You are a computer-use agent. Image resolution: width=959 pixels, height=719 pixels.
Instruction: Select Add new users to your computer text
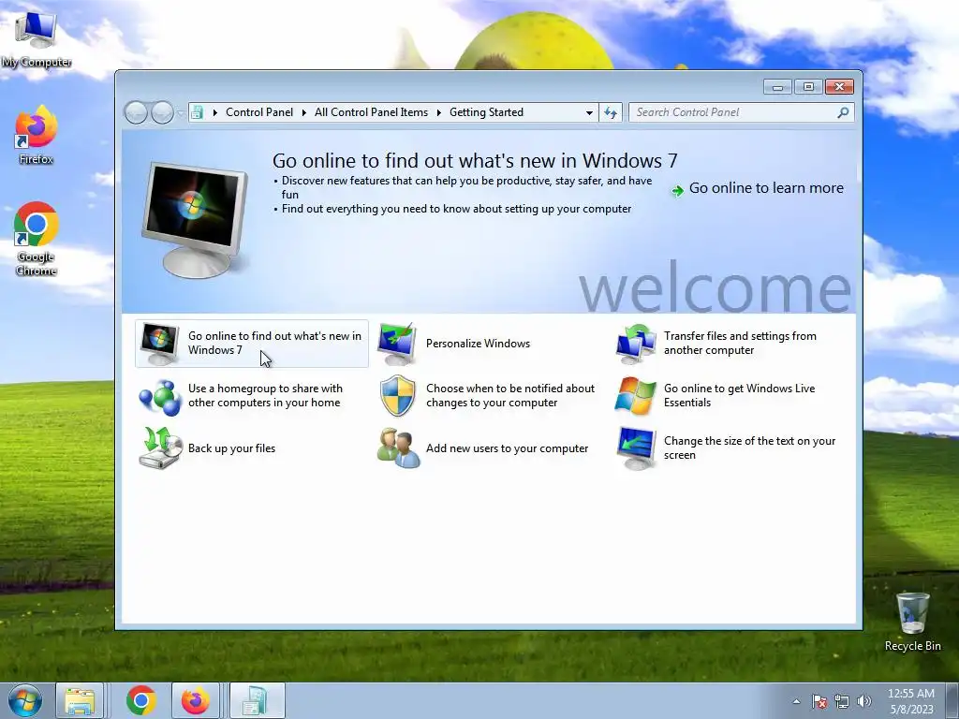(507, 448)
